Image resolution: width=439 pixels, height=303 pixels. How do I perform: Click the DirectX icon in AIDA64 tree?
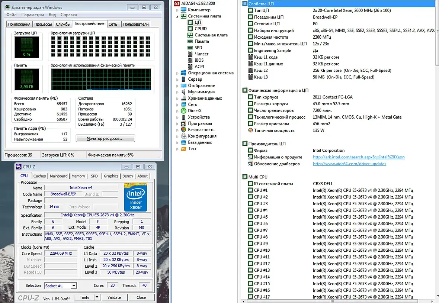183,111
